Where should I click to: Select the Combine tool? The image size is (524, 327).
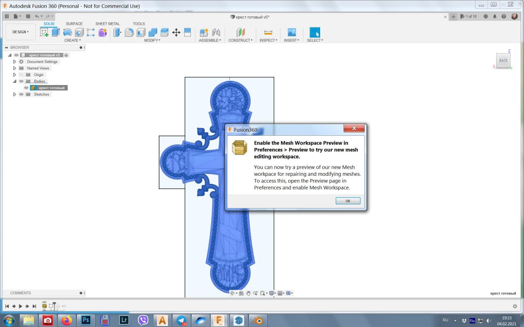click(x=153, y=32)
